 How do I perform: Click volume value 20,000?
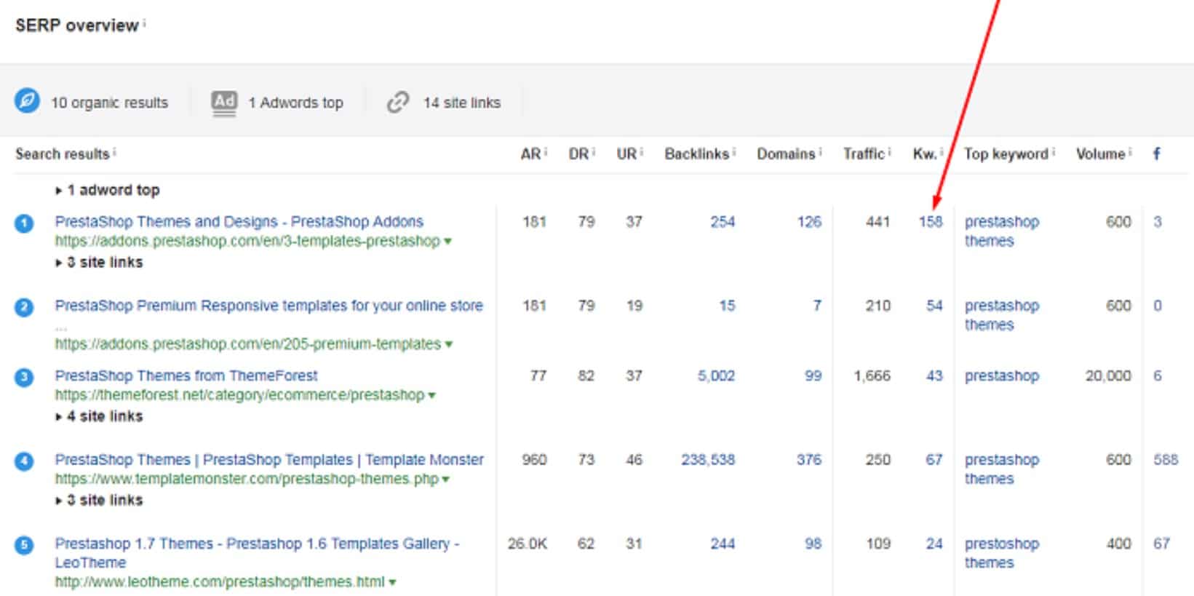(x=1108, y=376)
